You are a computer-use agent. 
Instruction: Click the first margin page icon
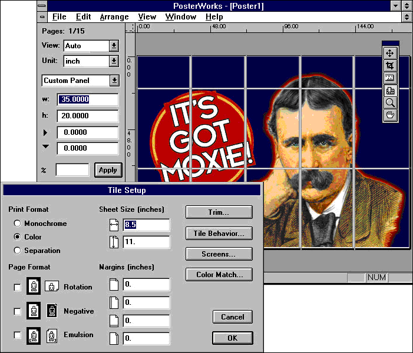114,285
